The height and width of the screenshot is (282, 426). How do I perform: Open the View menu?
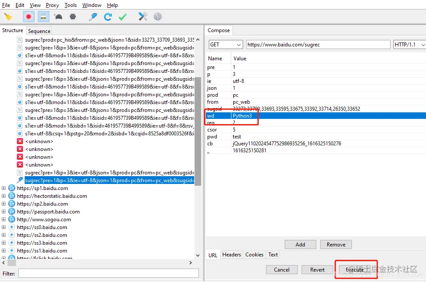[35, 5]
